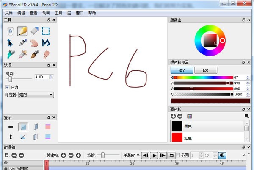Click the V value spinner
Viewport: 254px width, 170px height.
click(x=248, y=89)
